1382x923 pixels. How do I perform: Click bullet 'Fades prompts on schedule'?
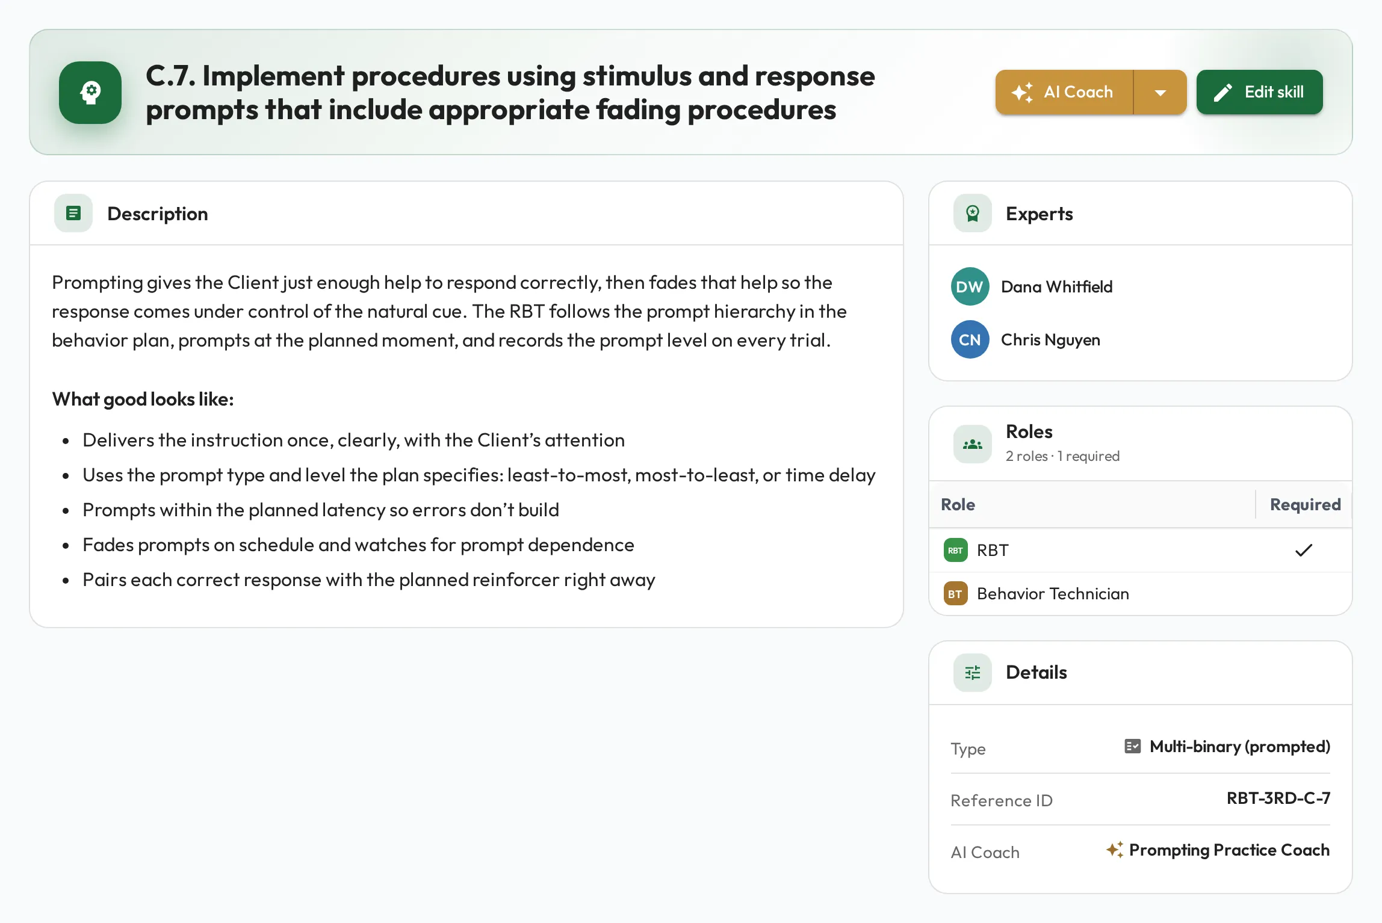coord(358,545)
